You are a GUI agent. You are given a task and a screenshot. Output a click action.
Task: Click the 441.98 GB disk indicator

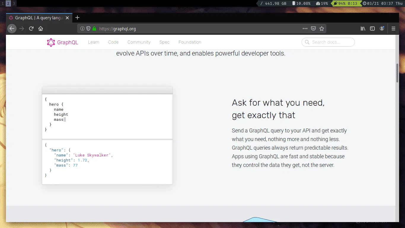point(273,3)
